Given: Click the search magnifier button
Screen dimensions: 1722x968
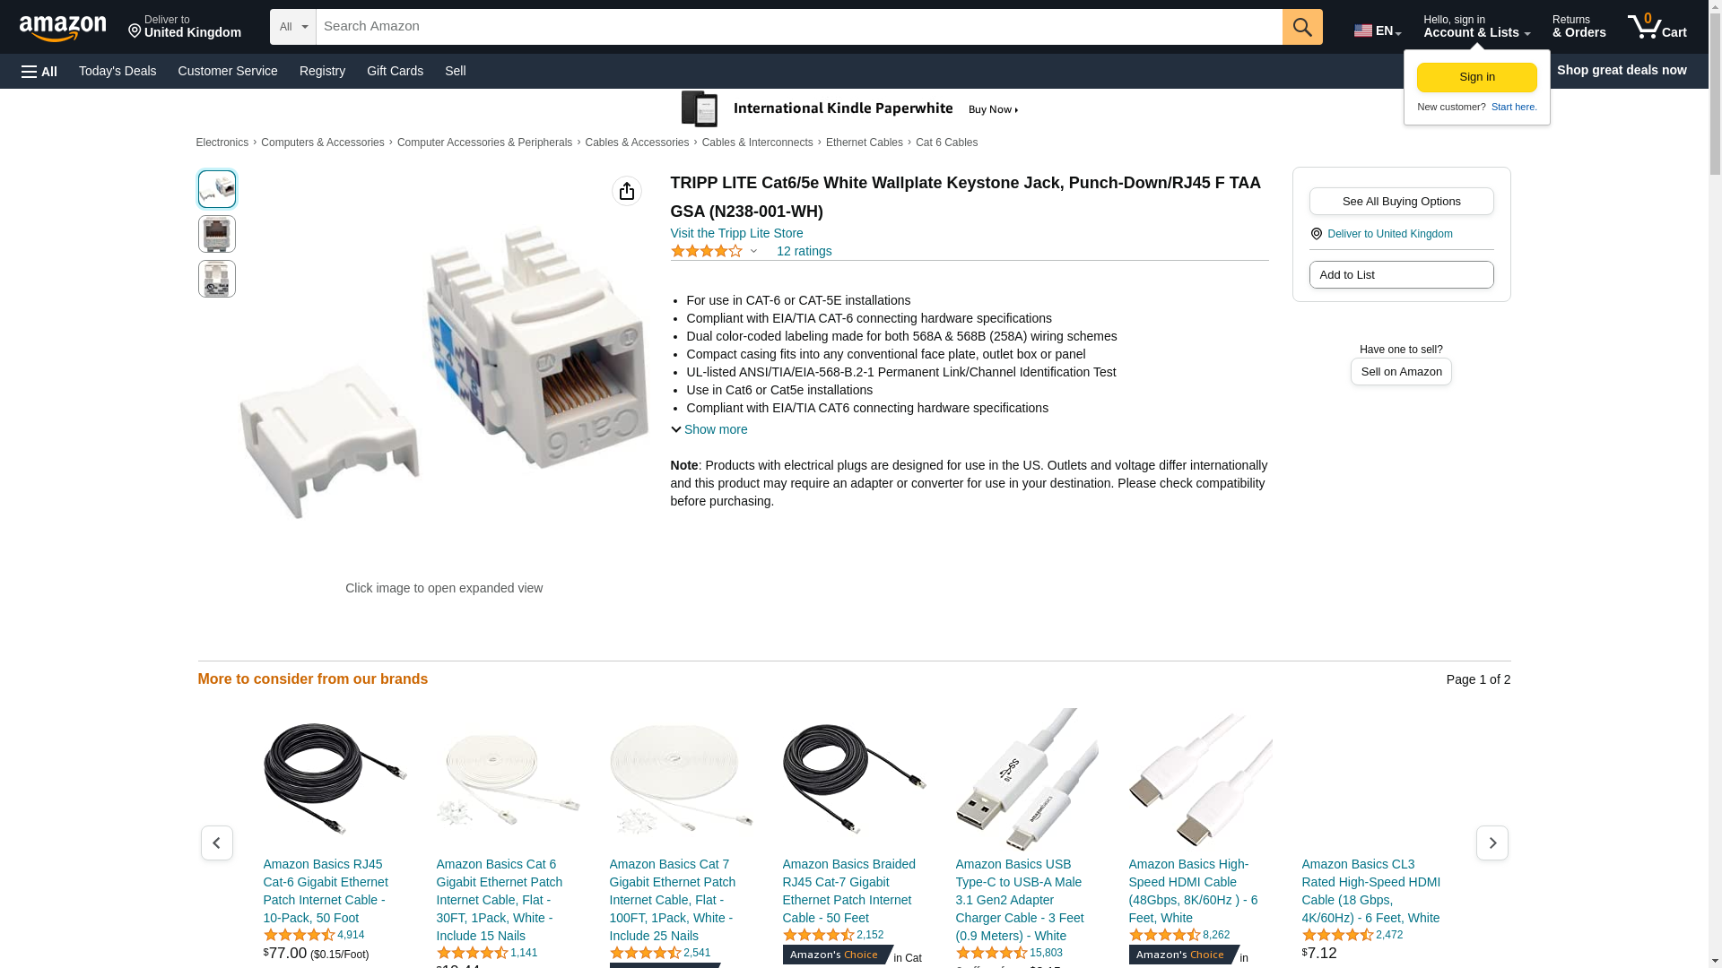Looking at the screenshot, I should point(1302,27).
